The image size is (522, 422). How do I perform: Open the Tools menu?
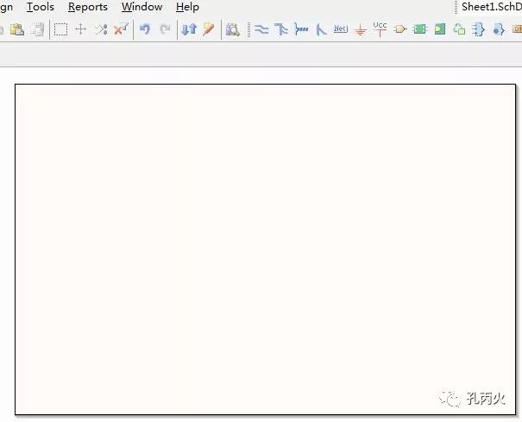(x=40, y=7)
